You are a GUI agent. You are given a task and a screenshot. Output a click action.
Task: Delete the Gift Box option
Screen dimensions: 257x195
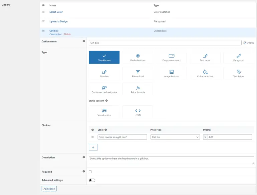[x=67, y=34]
